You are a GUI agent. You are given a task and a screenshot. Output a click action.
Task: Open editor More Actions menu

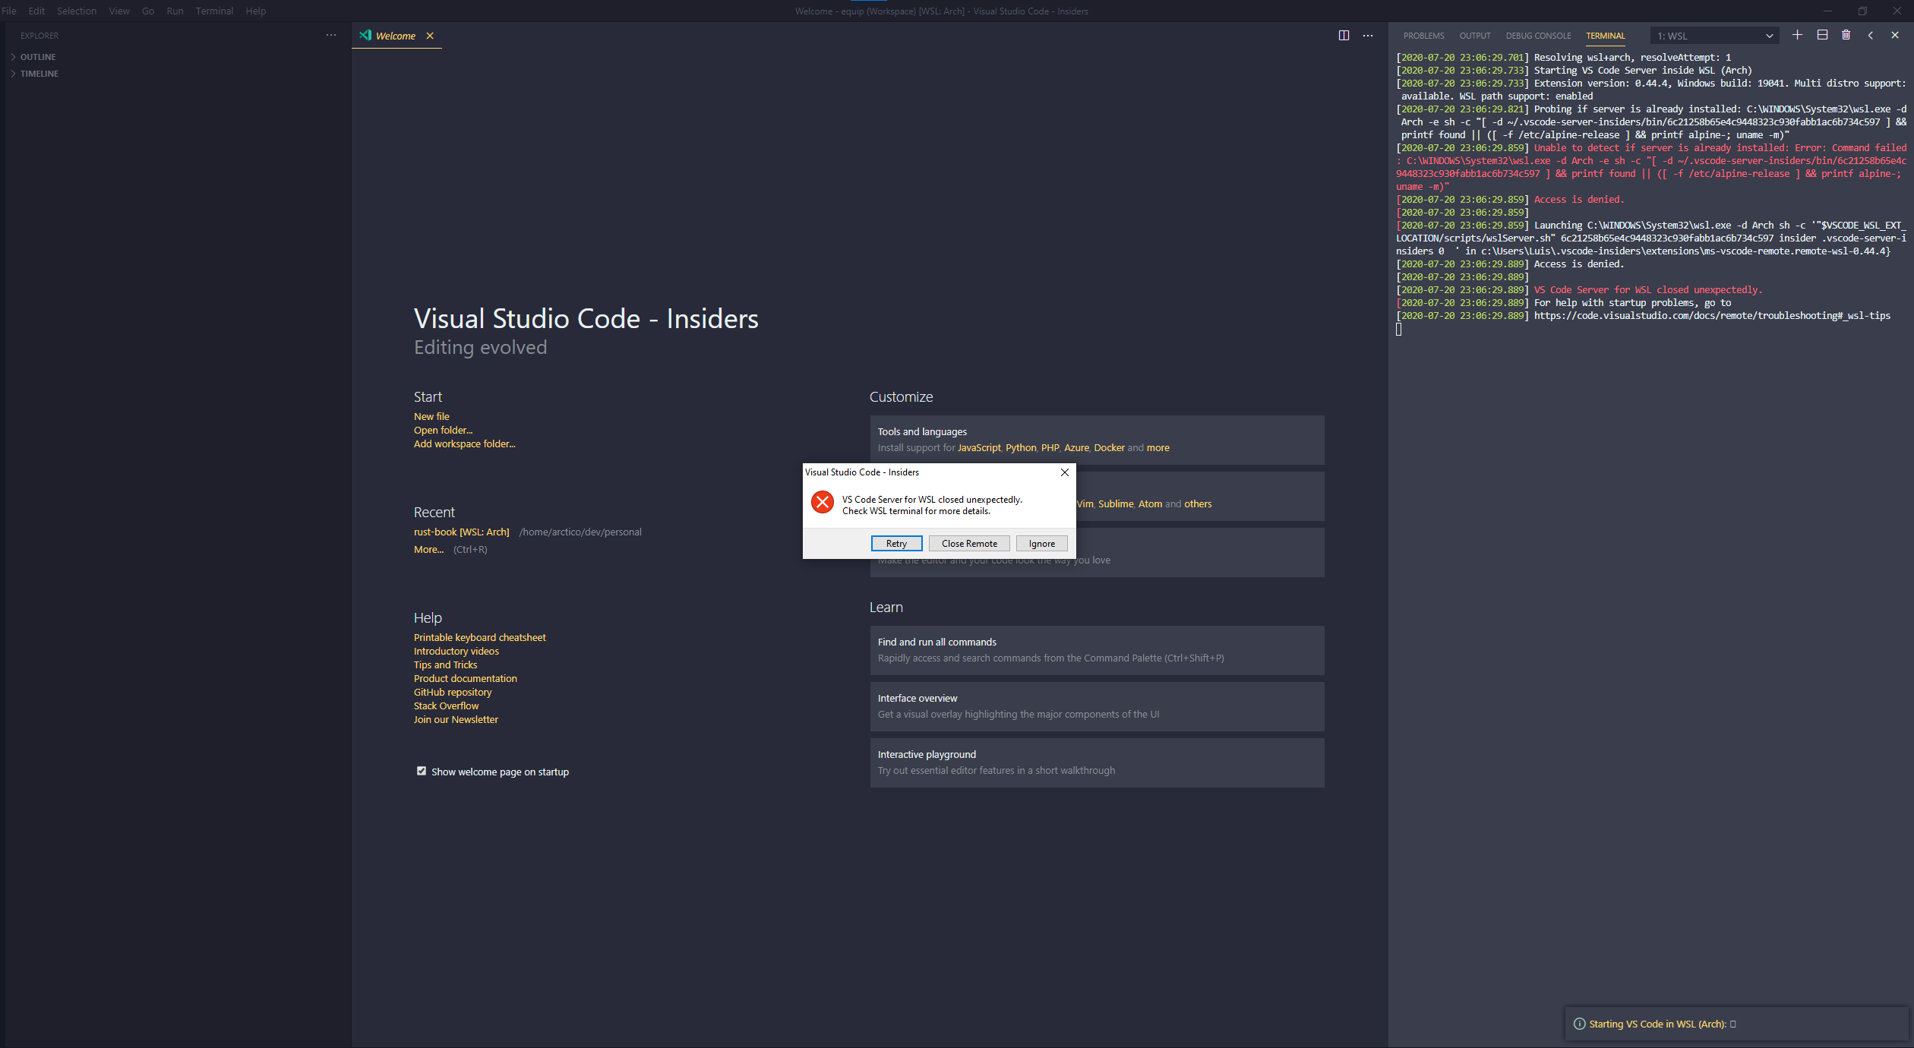1368,36
